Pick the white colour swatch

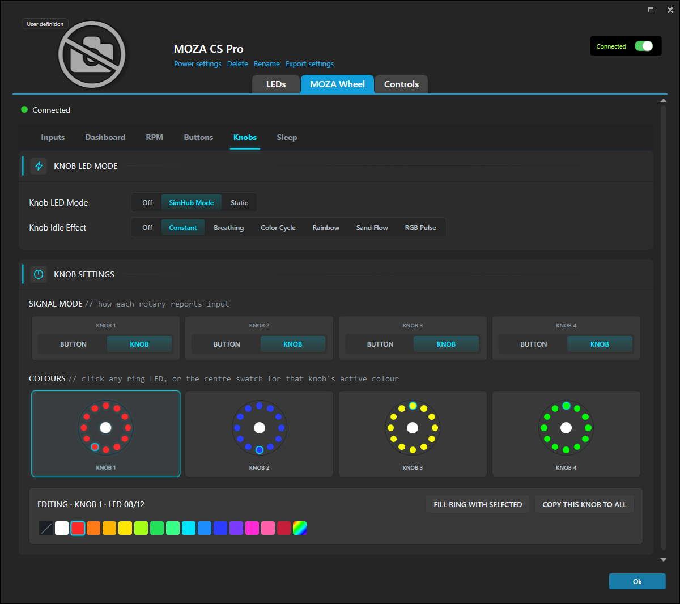tap(62, 528)
